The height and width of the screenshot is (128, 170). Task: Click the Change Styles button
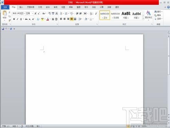(149, 15)
